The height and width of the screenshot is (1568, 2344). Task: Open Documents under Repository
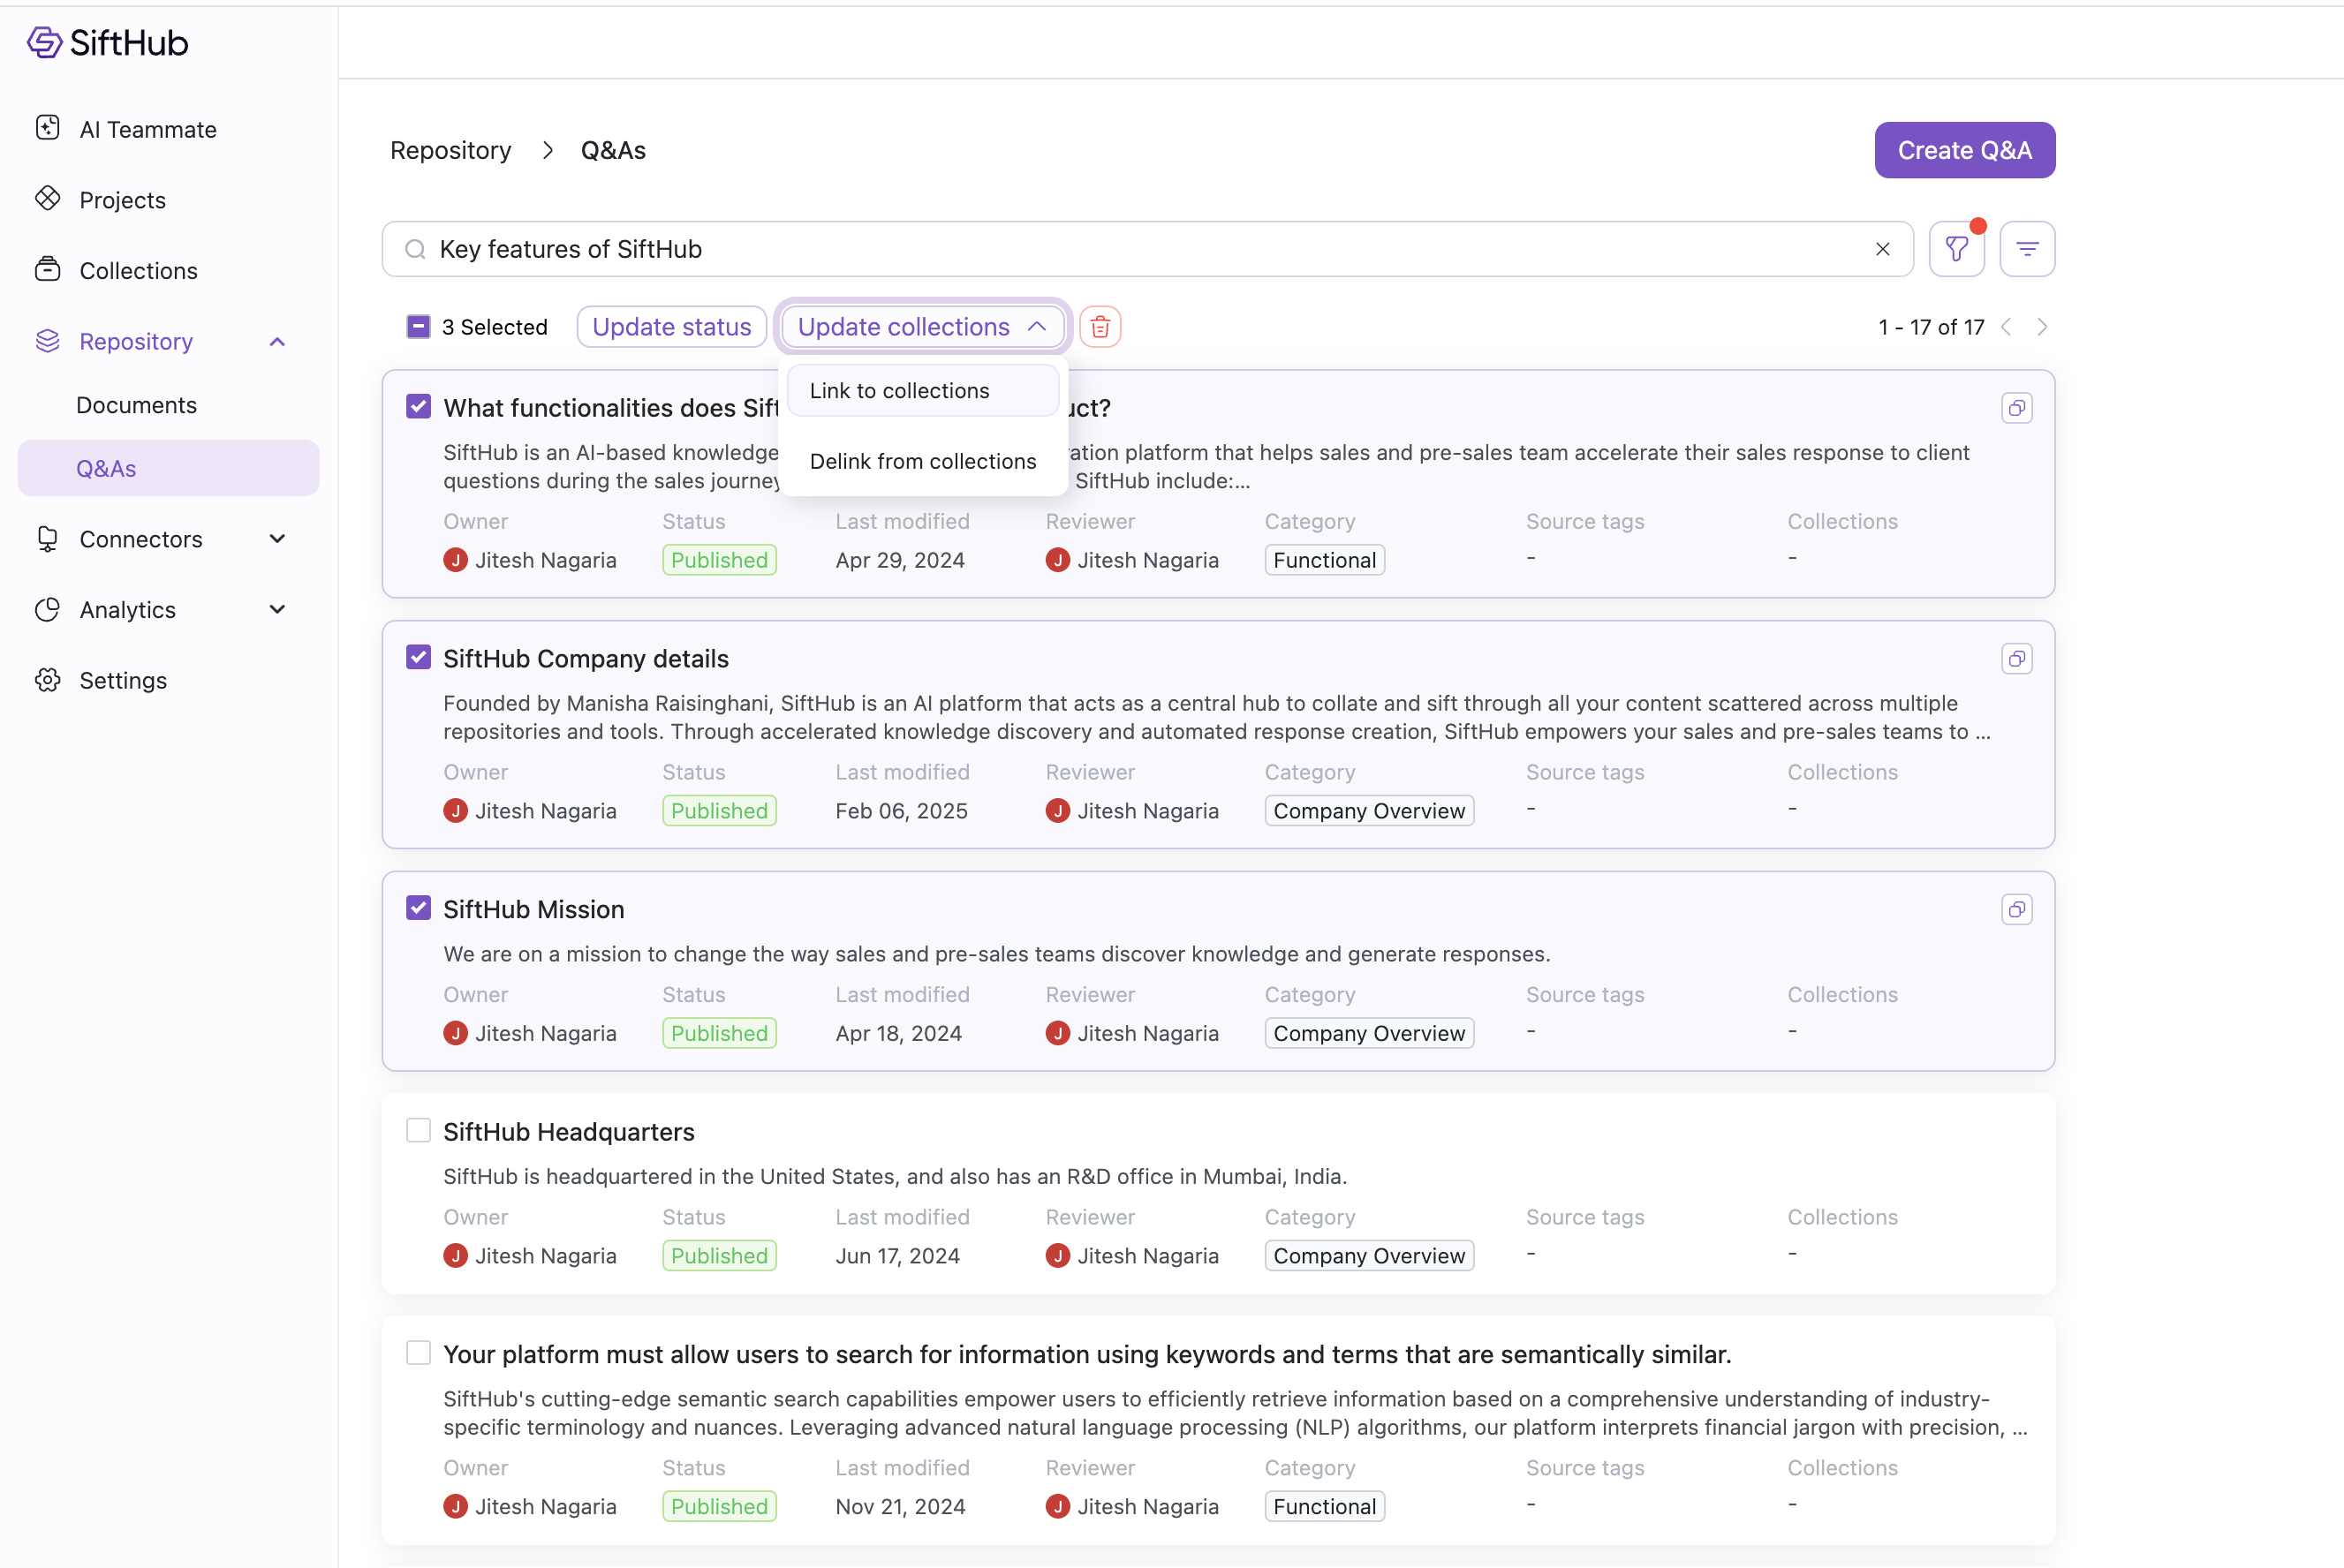[x=136, y=405]
